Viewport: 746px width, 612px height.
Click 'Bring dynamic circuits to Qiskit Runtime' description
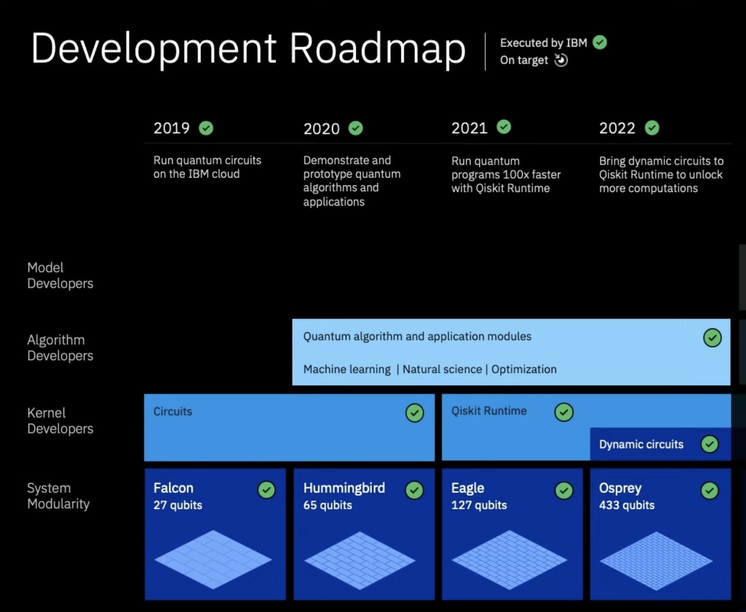661,174
